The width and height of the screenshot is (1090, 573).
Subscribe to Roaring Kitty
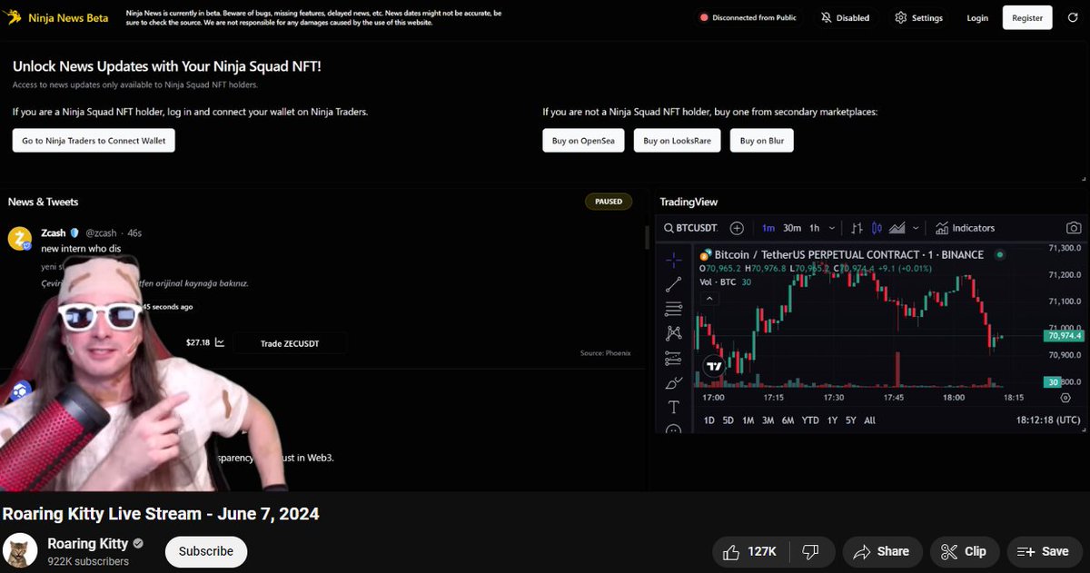(206, 551)
